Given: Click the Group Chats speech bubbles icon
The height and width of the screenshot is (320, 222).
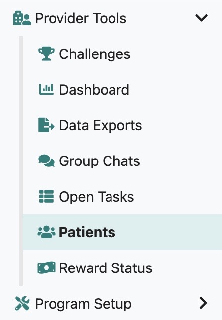Looking at the screenshot, I should tap(46, 161).
